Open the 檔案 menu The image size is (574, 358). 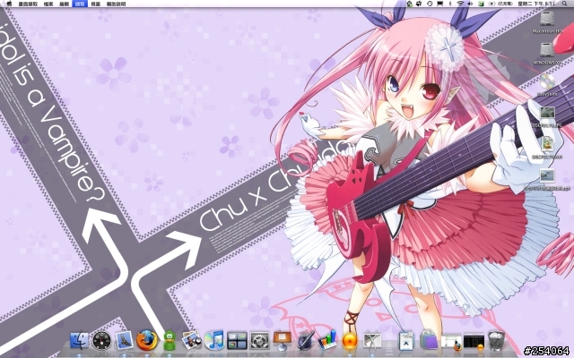pos(48,4)
